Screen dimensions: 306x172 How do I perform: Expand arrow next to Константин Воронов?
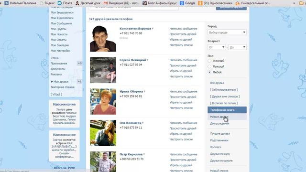click(x=153, y=29)
